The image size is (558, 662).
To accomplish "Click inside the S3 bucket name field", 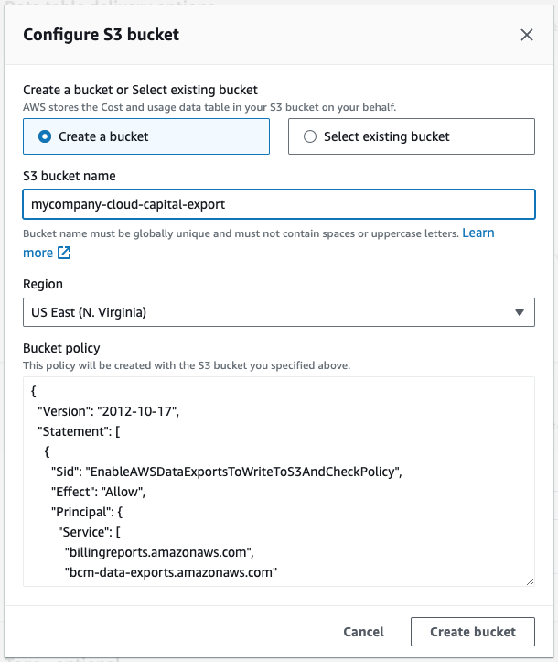I will (x=278, y=204).
